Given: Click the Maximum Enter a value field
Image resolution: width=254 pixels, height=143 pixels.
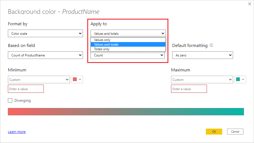Looking at the screenshot, I should [189, 89].
